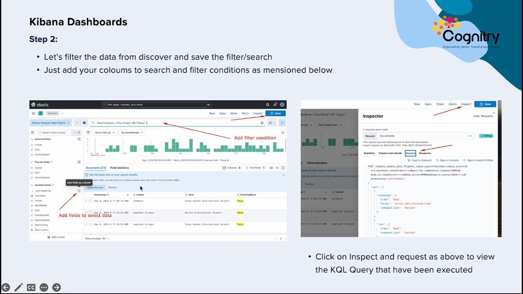Select the Response tab in Inspector
Screen dimensions: 523x294
(x=425, y=153)
